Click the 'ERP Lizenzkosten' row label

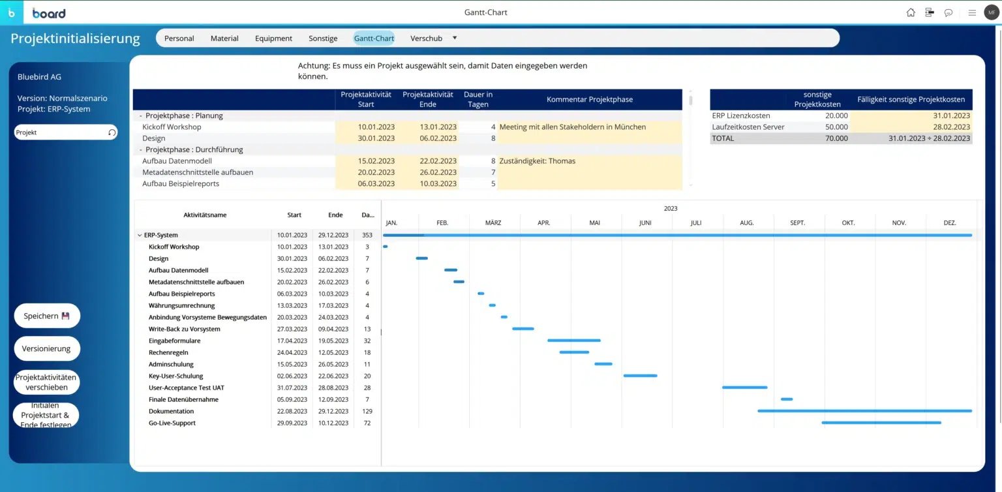click(x=741, y=115)
